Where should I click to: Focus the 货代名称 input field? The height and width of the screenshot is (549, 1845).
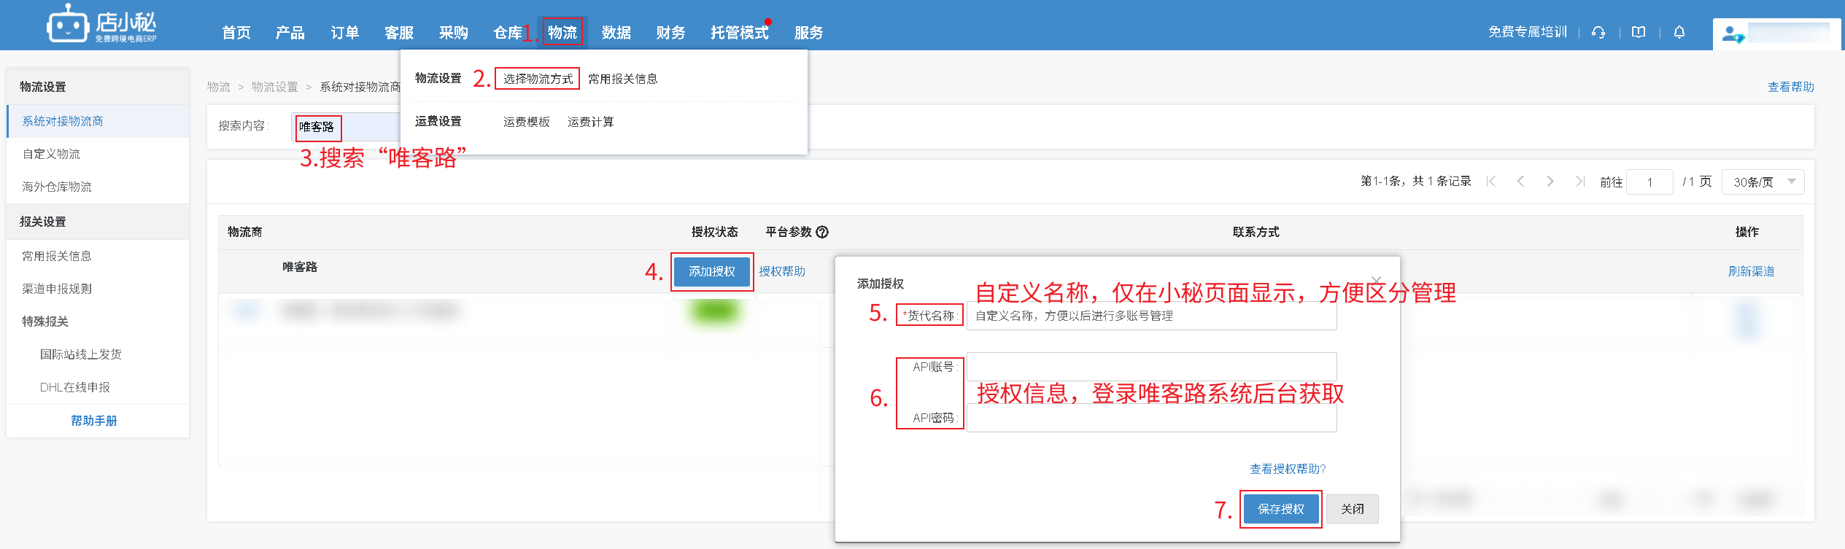point(1151,316)
